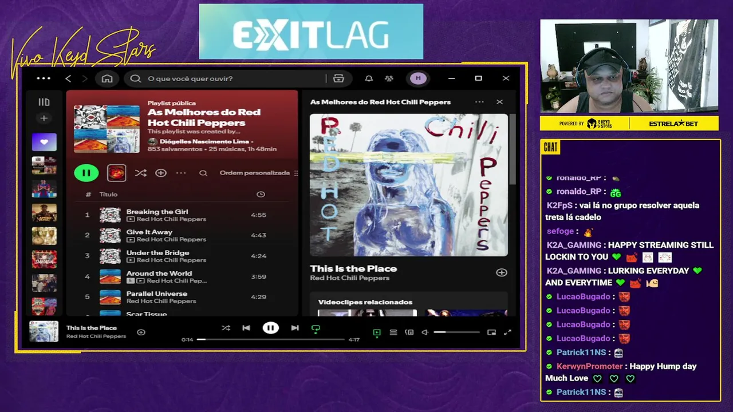This screenshot has height=412, width=733.
Task: Click now-playing bar album thumbnail
Action: click(44, 332)
